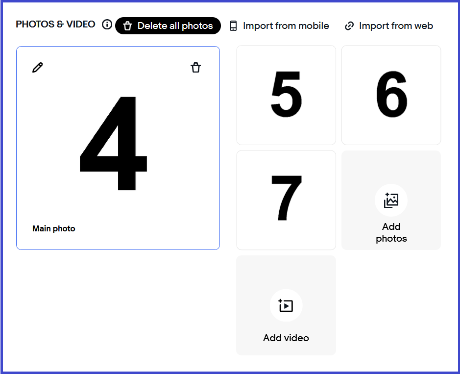Click the Add video text label
Viewport: 460px width, 374px height.
tap(286, 338)
